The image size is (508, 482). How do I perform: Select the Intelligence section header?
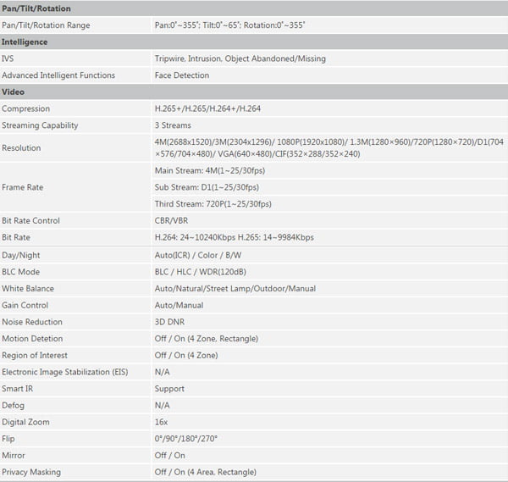pyautogui.click(x=25, y=42)
